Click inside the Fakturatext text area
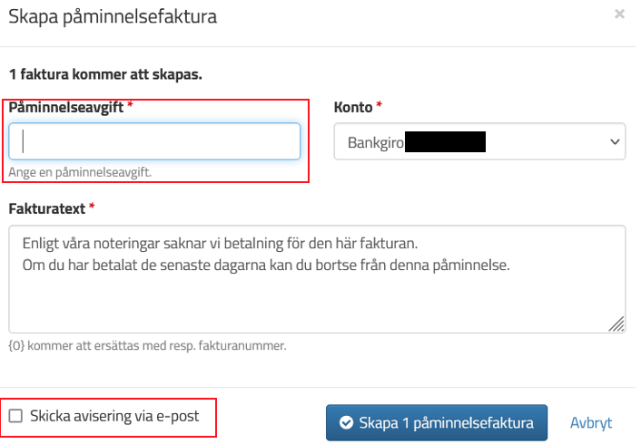Image resolution: width=641 pixels, height=444 pixels. [x=317, y=279]
